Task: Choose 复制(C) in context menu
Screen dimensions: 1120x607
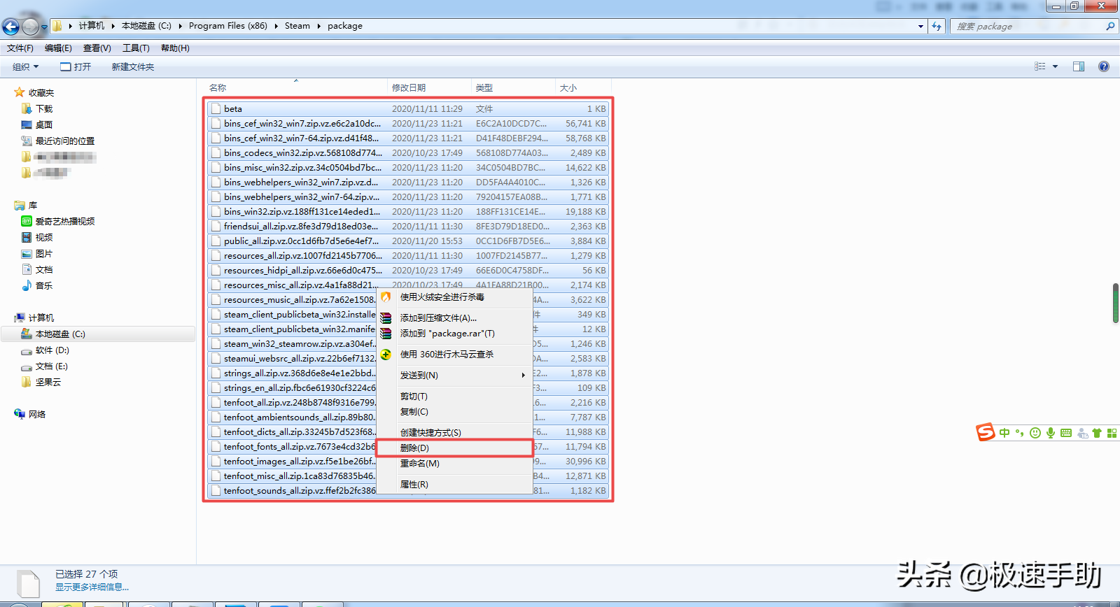Action: [x=455, y=412]
